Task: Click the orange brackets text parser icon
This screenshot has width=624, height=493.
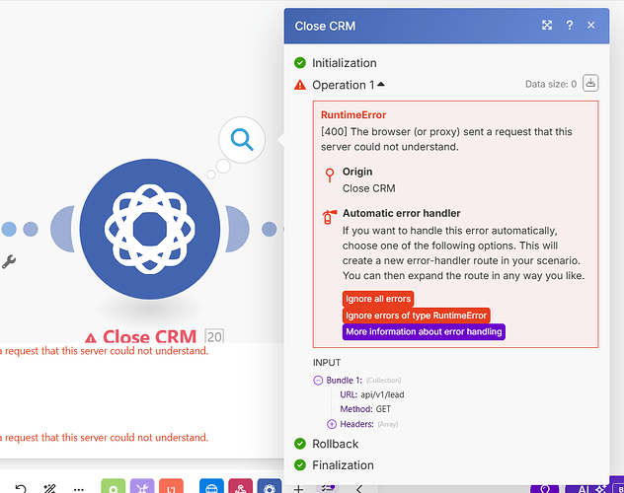Action: tap(171, 486)
